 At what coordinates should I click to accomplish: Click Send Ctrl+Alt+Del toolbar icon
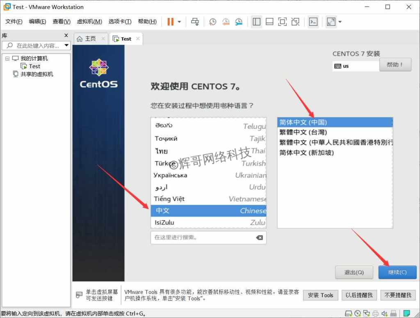pyautogui.click(x=195, y=22)
